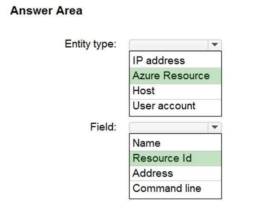Choose Azure Resource from entity type list
The image size is (253, 222).
[175, 76]
